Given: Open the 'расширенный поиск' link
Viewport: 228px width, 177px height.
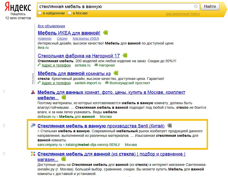Looking at the screenshot, I should click(x=183, y=14).
